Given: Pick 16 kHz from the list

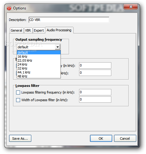Looking at the screenshot, I should coord(39,56).
